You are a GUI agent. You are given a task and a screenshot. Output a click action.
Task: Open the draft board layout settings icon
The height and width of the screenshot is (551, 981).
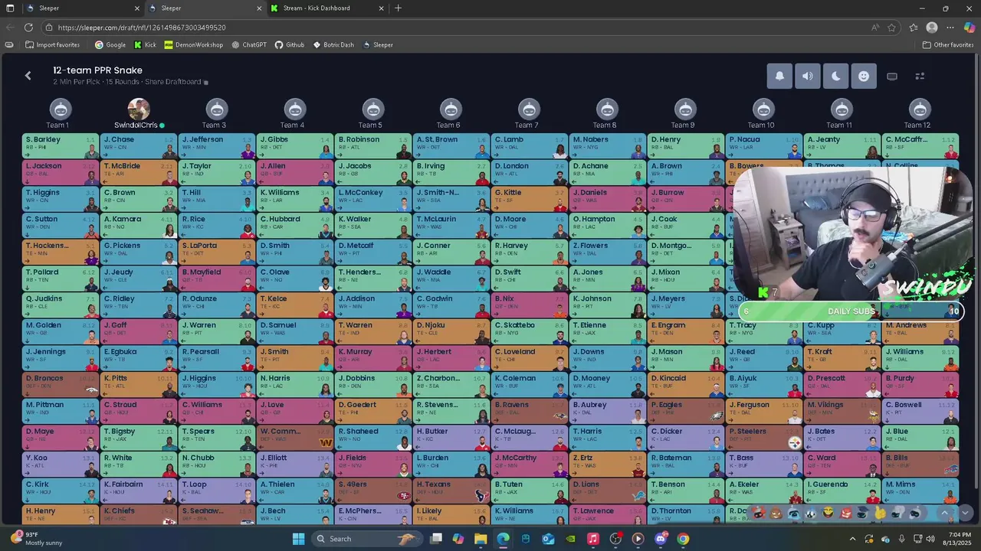pyautogui.click(x=920, y=77)
